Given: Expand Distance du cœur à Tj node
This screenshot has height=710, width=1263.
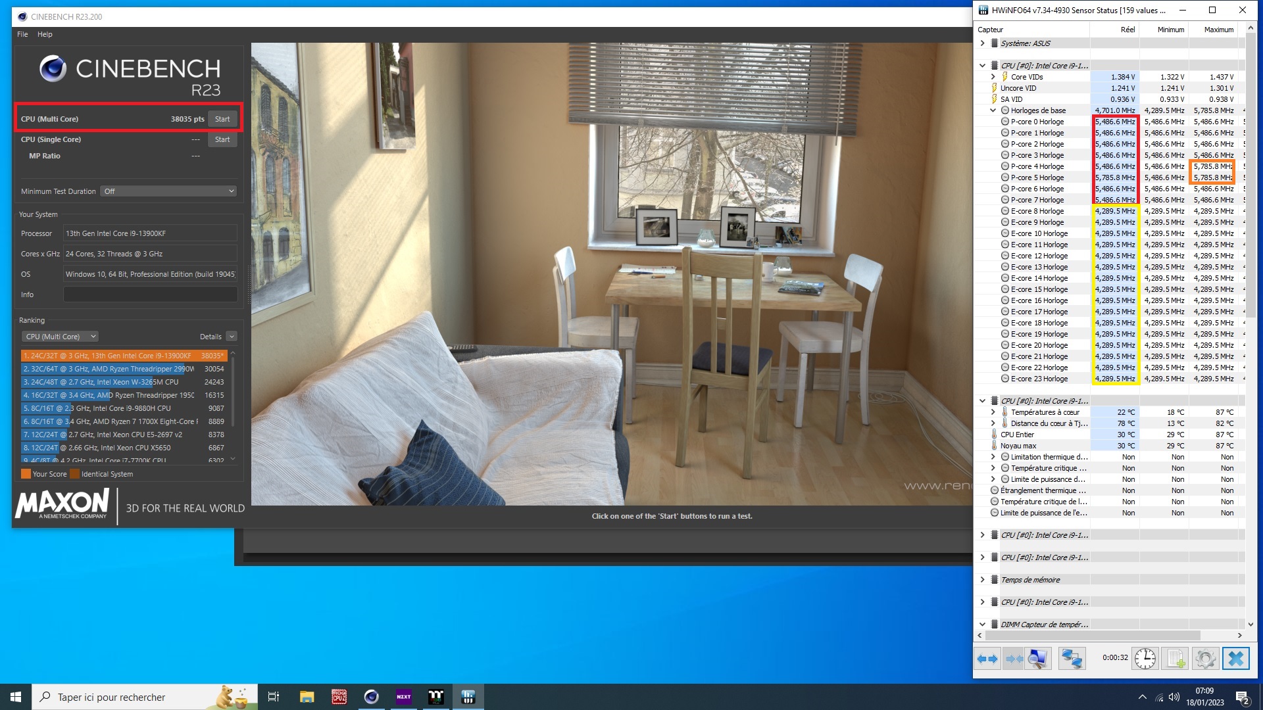Looking at the screenshot, I should (x=993, y=423).
